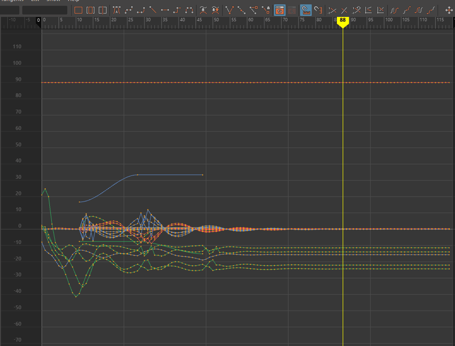Break the selected tangents

coord(229,11)
